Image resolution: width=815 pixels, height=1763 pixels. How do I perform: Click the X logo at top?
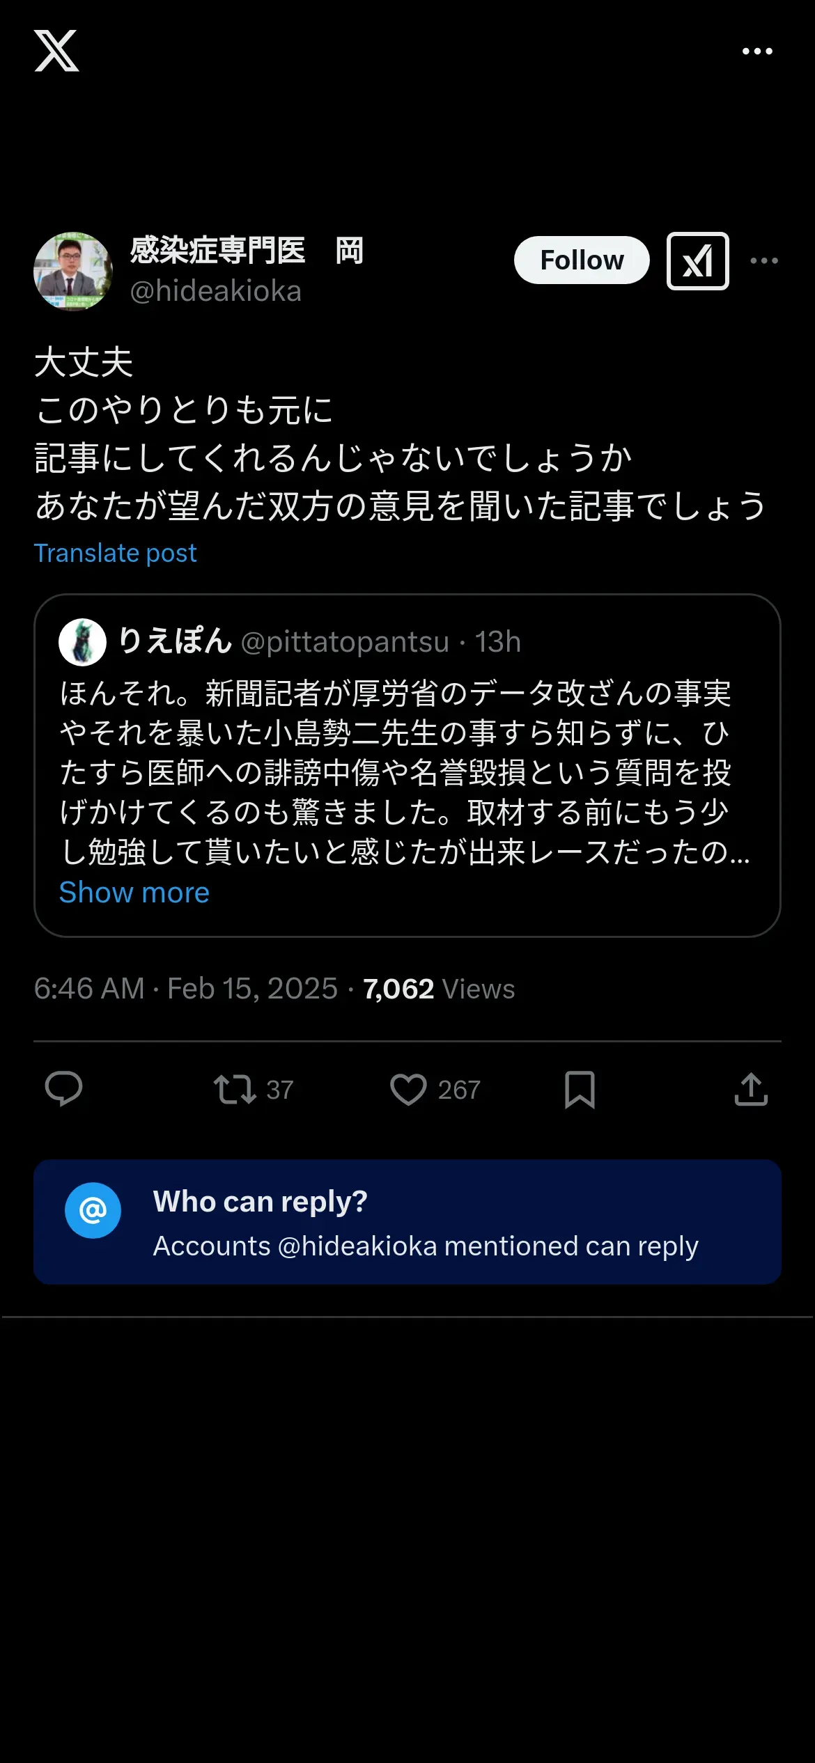click(56, 51)
